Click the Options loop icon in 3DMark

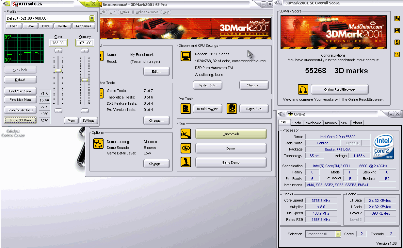tap(98, 144)
